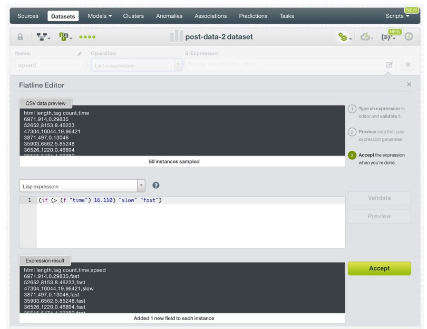
Task: Click the Validate button
Action: click(379, 198)
